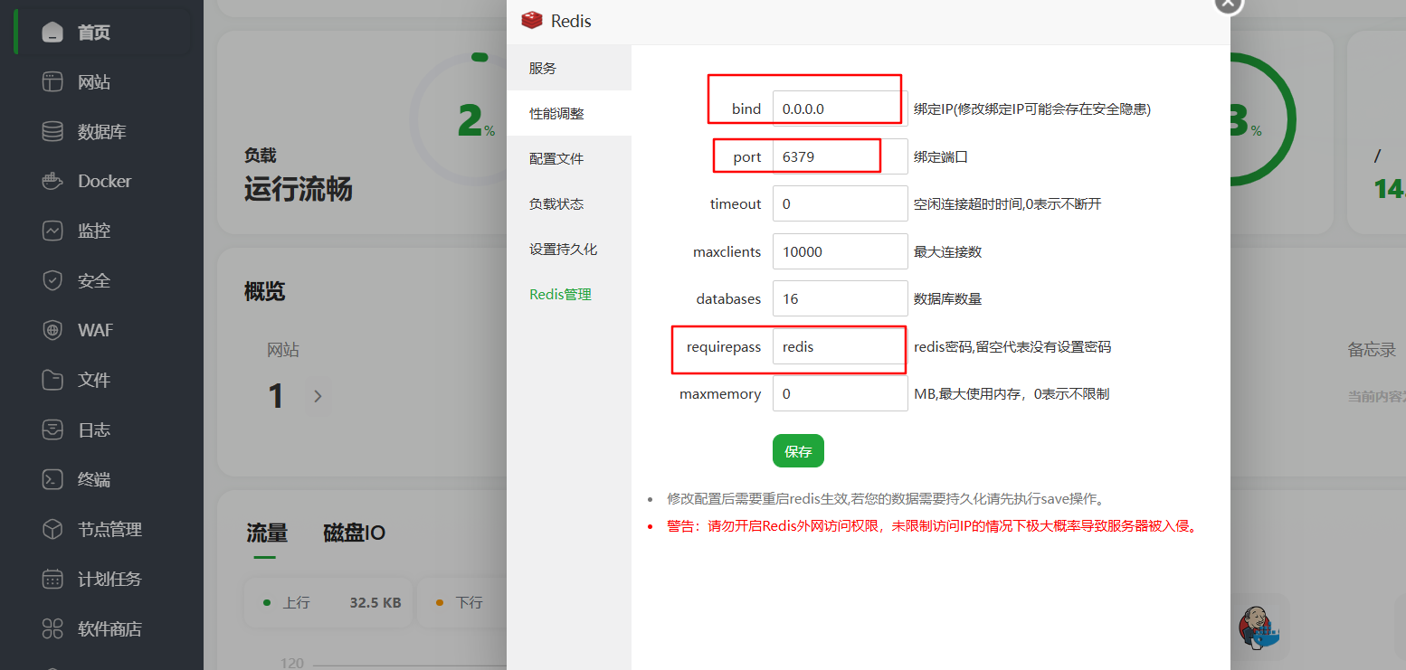Open the 负载状态 tab
1406x670 pixels.
[569, 203]
